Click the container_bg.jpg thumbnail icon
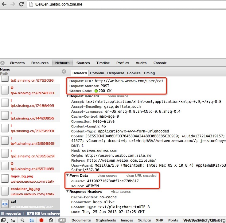 click(5, 191)
